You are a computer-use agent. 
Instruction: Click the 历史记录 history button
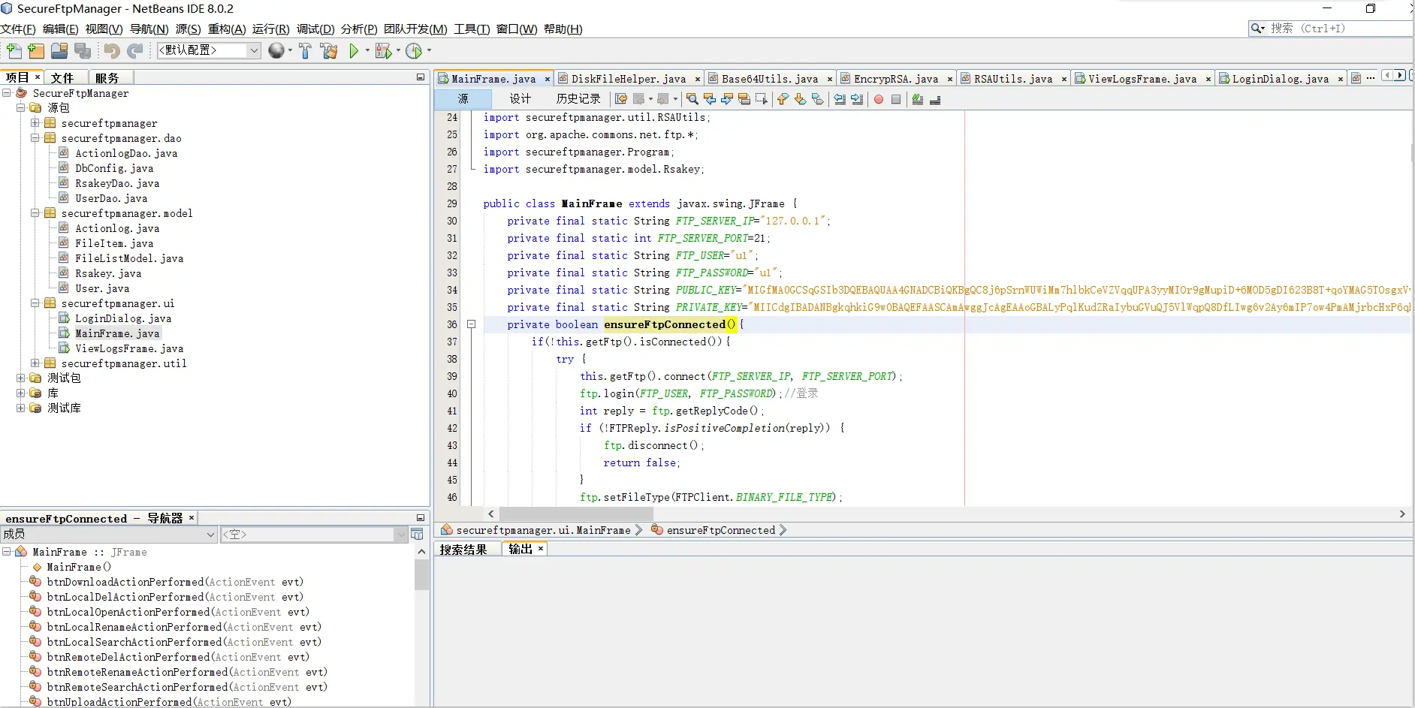coord(578,99)
